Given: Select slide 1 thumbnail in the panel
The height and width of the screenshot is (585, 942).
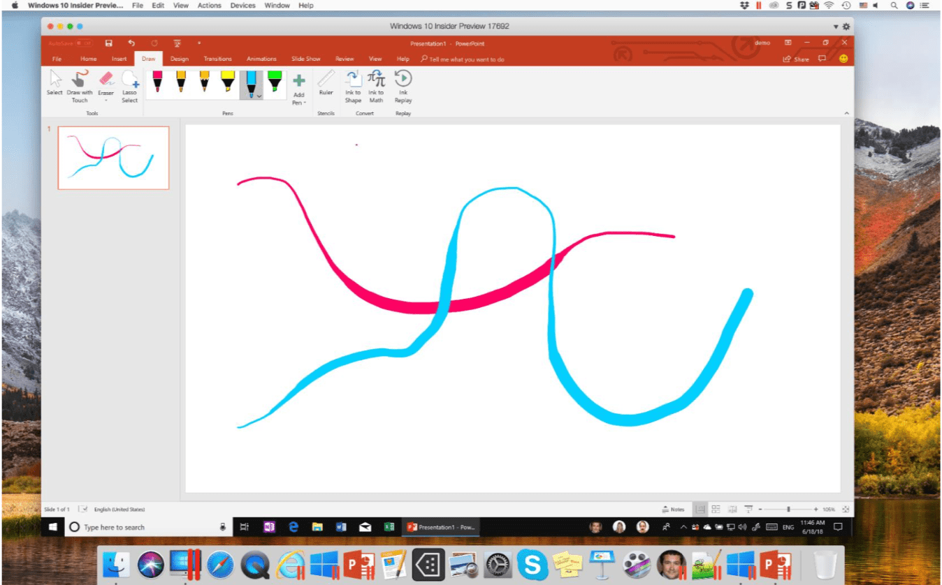Looking at the screenshot, I should pos(113,157).
